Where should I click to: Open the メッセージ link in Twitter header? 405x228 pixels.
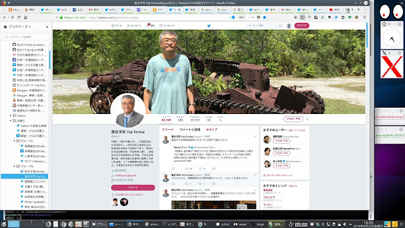pos(167,25)
